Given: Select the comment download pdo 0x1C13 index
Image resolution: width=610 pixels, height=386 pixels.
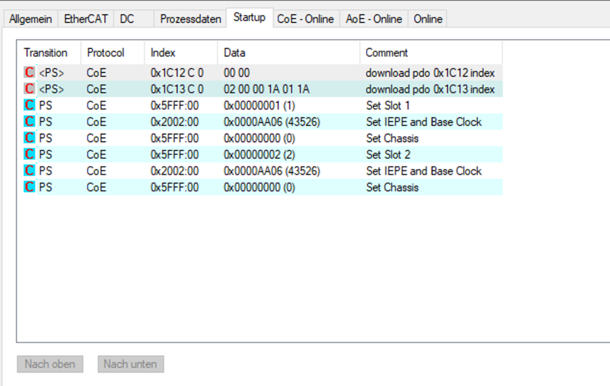Looking at the screenshot, I should pos(430,89).
